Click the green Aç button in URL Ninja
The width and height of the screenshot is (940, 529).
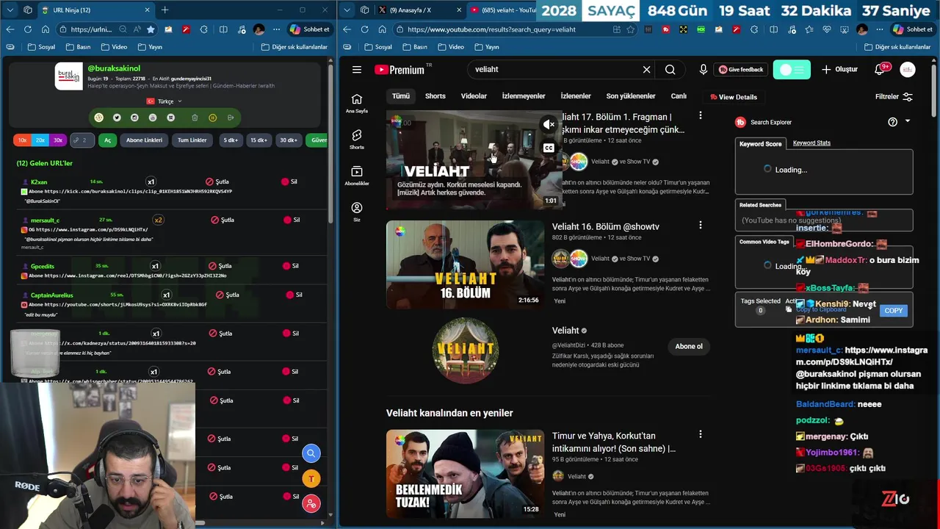(107, 140)
